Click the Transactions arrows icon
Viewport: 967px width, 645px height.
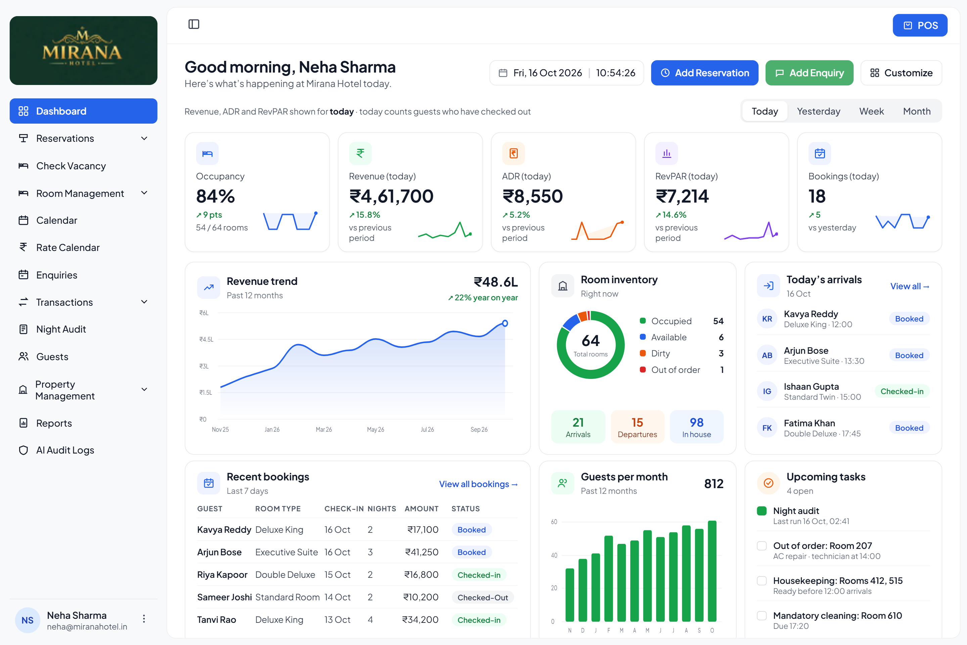click(24, 302)
